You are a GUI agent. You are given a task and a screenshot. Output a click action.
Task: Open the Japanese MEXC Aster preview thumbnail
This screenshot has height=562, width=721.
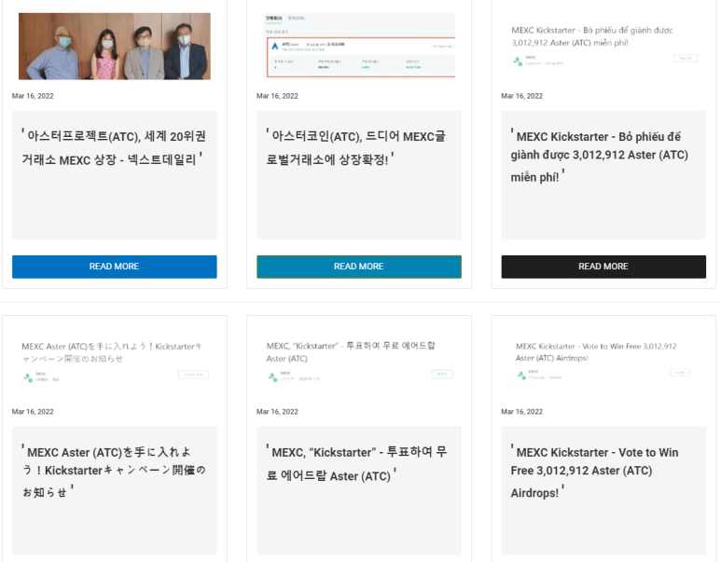pyautogui.click(x=115, y=363)
